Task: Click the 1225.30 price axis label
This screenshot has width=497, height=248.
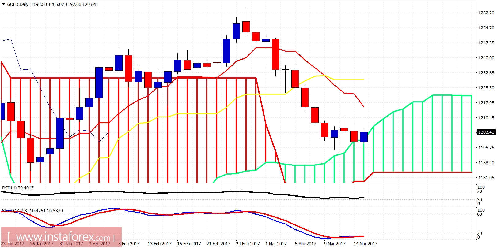Action: (486, 88)
